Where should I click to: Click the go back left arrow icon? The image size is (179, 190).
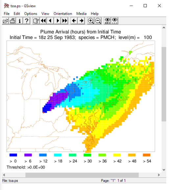pos(74,21)
